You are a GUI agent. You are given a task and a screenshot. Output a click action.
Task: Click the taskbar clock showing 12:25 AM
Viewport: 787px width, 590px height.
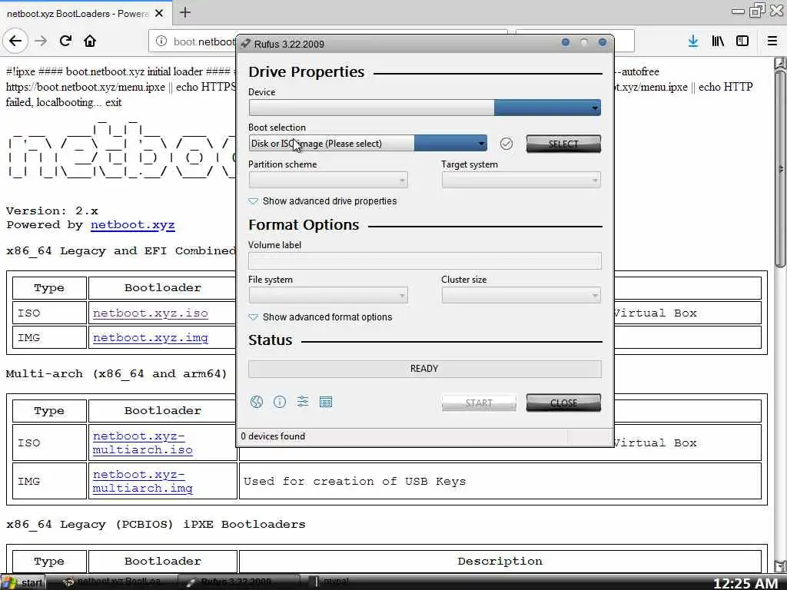pos(745,583)
